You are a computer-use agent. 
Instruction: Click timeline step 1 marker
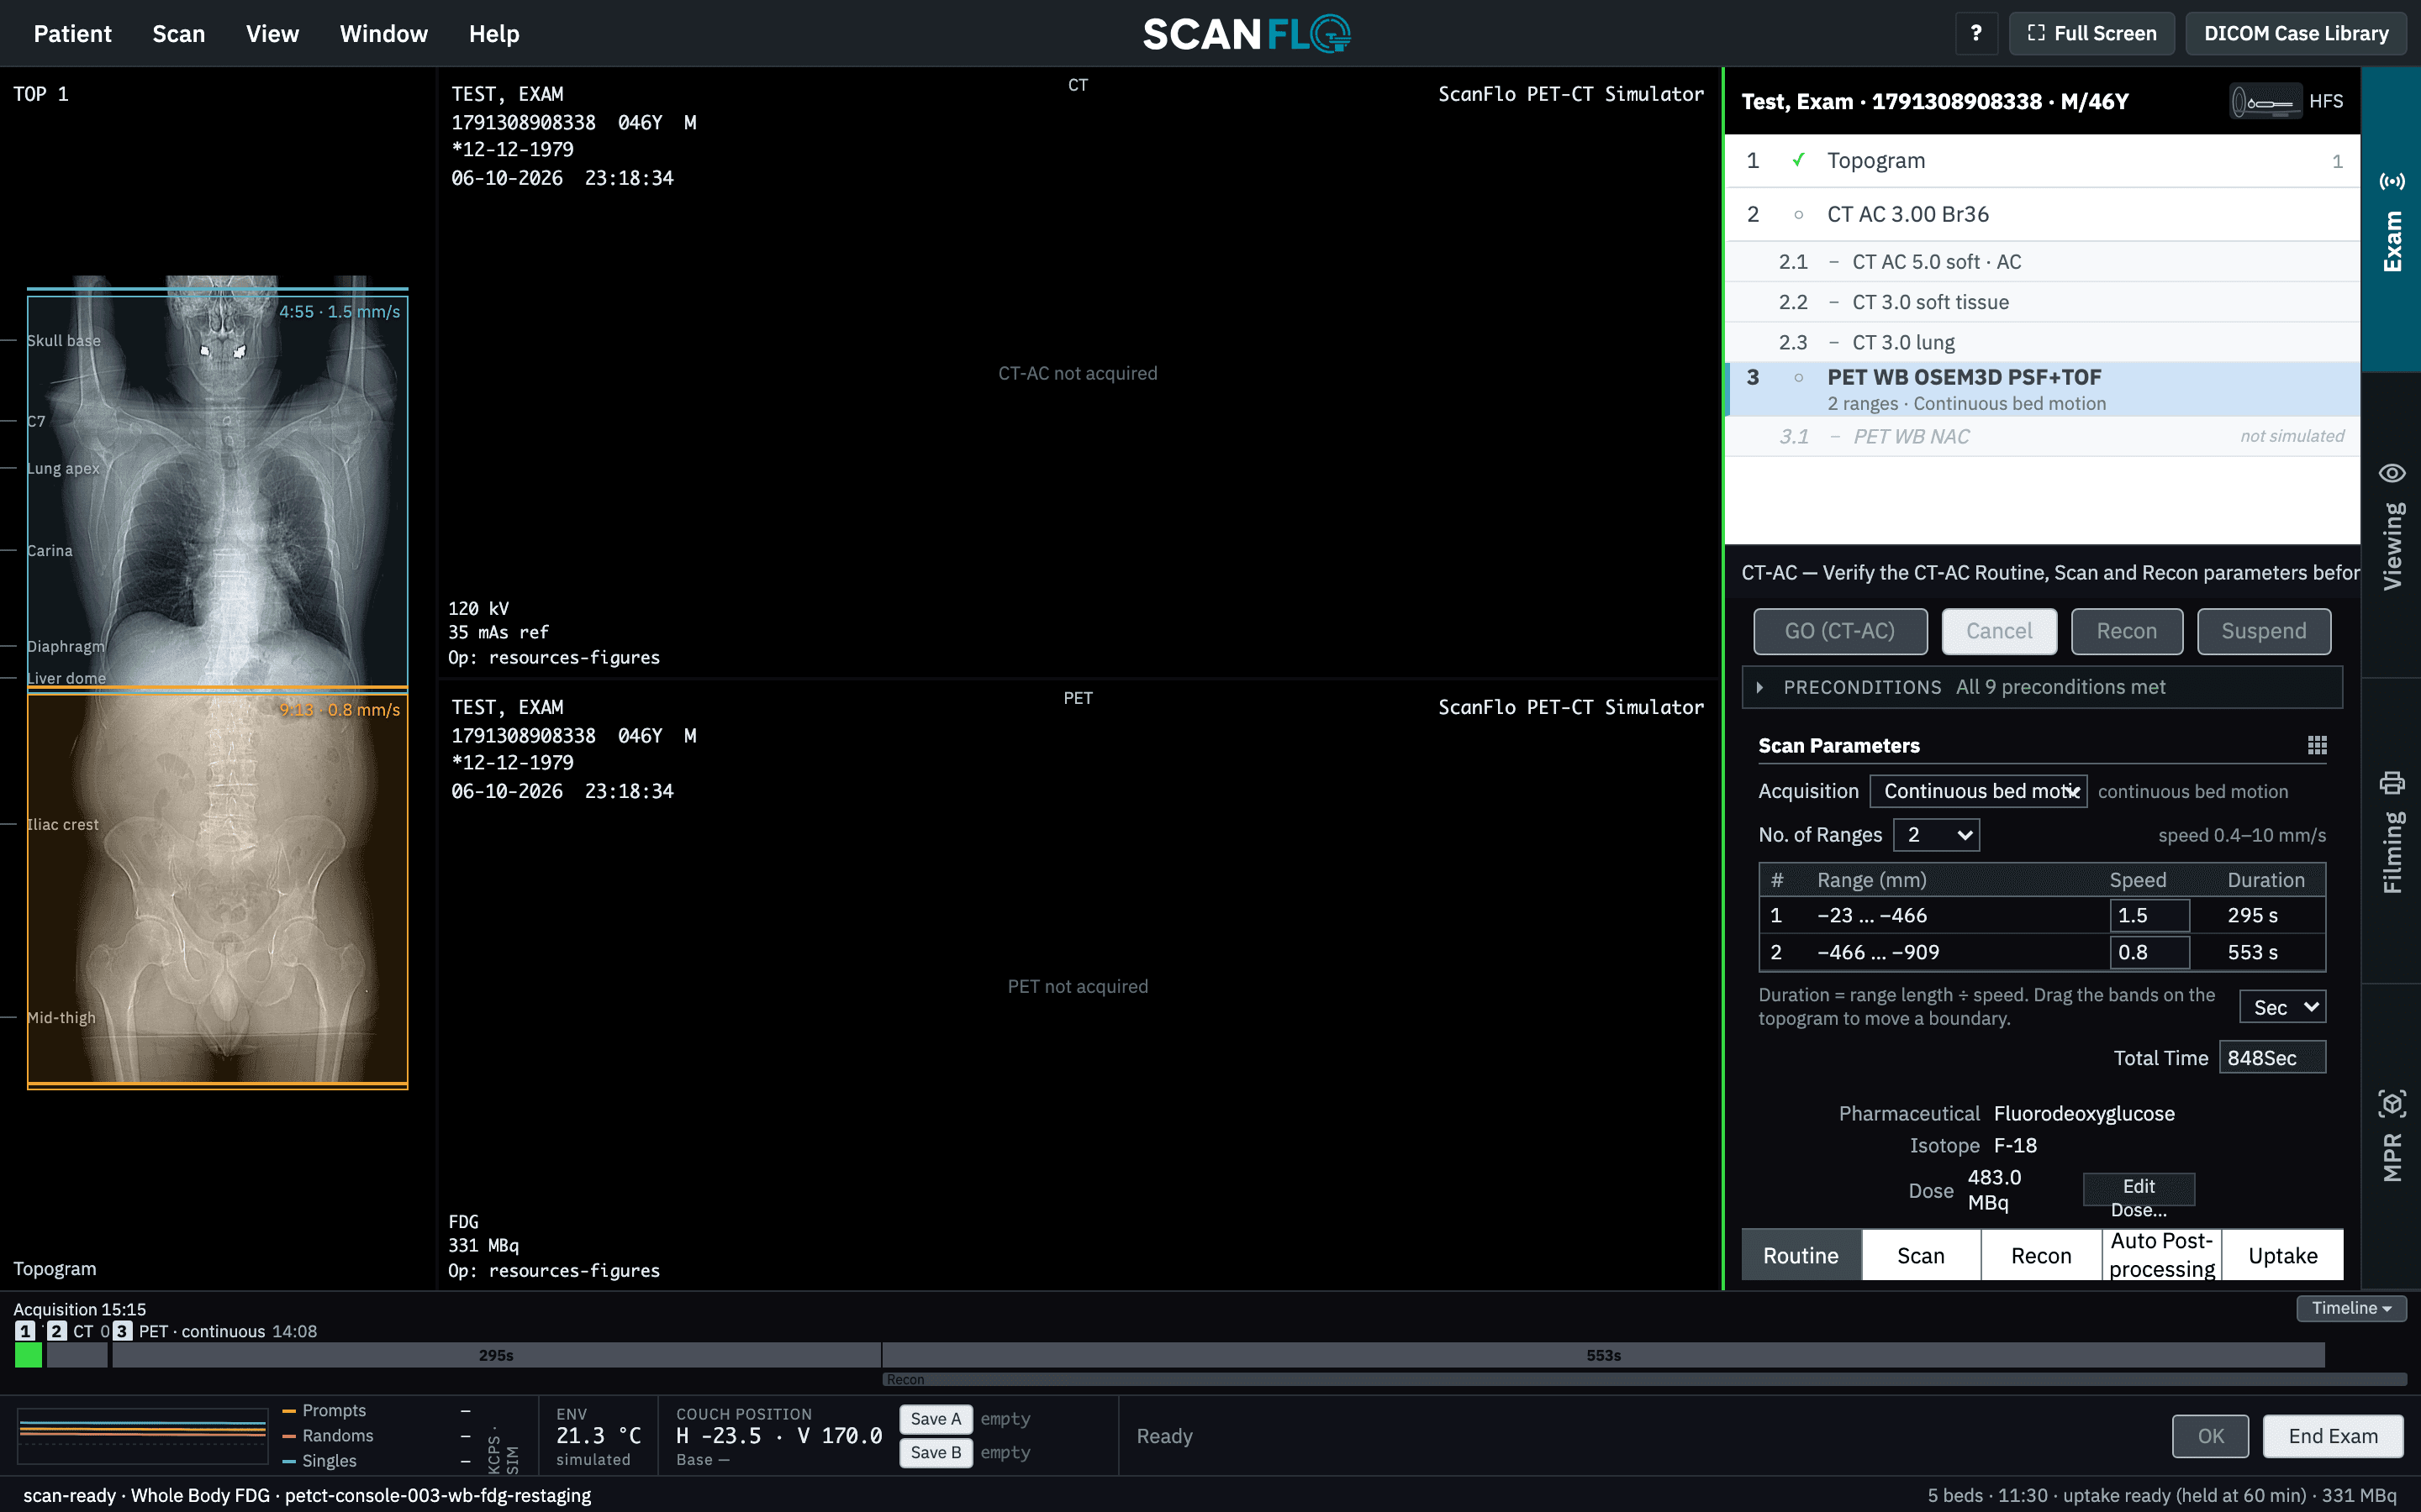[x=25, y=1331]
